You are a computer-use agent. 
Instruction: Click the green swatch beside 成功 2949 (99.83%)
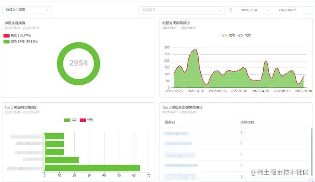pos(7,41)
